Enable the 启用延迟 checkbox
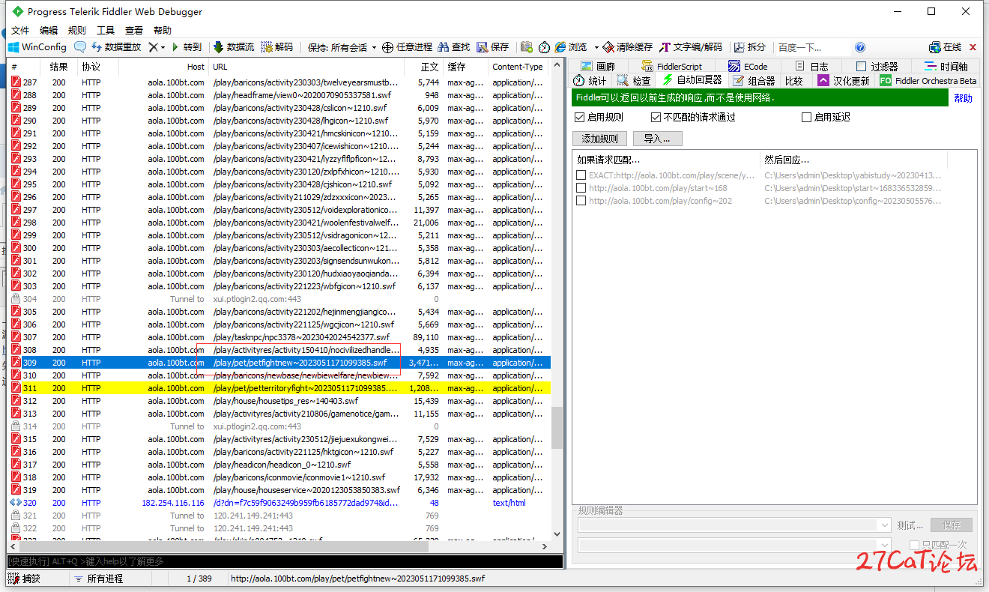The image size is (989, 592). [x=806, y=117]
